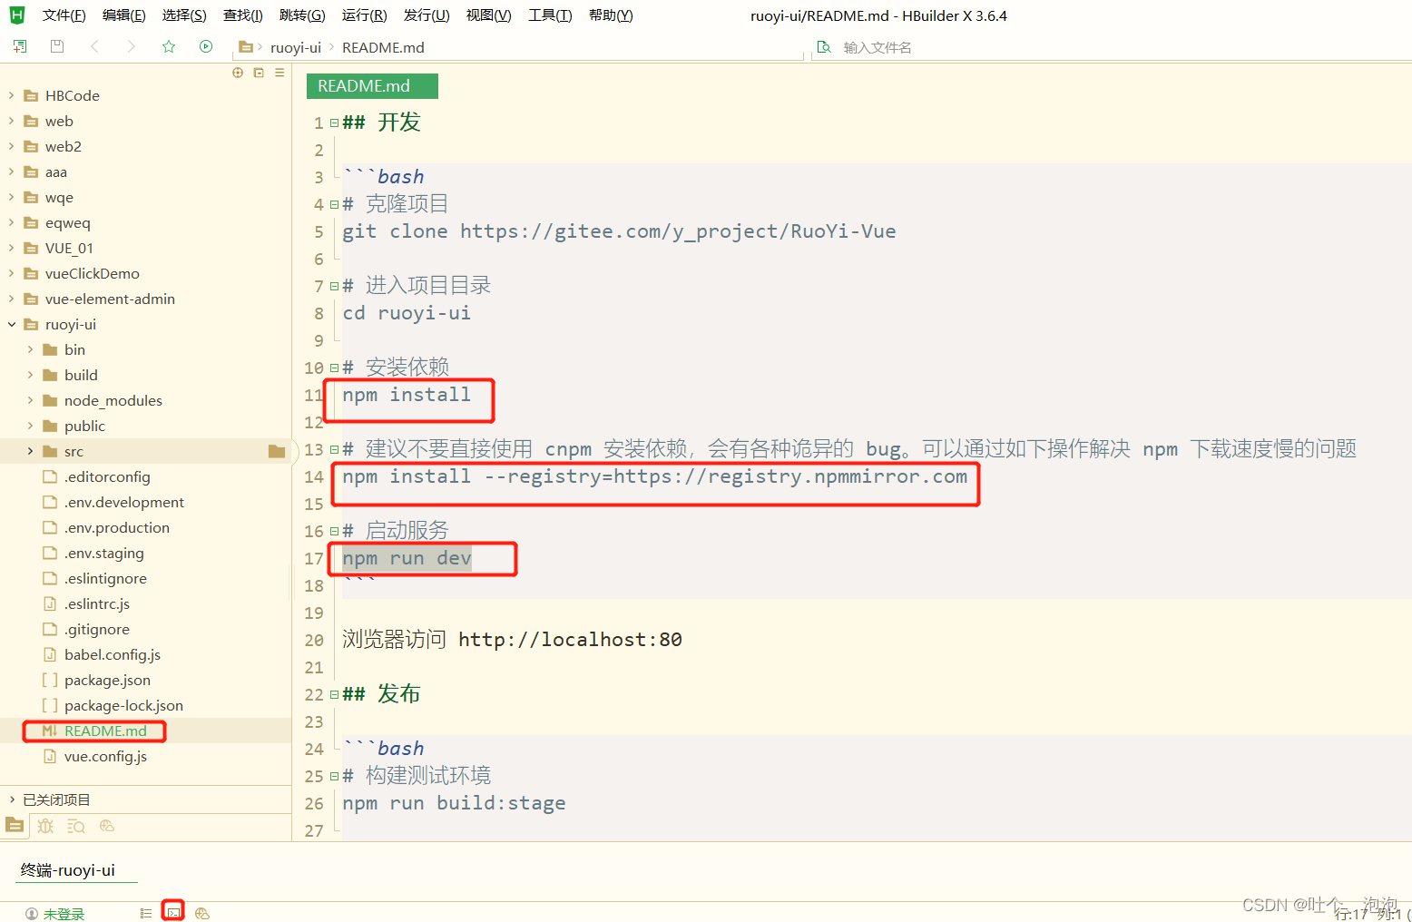1412x922 pixels.
Task: Focus the 输入文件名 search field
Action: click(x=877, y=47)
